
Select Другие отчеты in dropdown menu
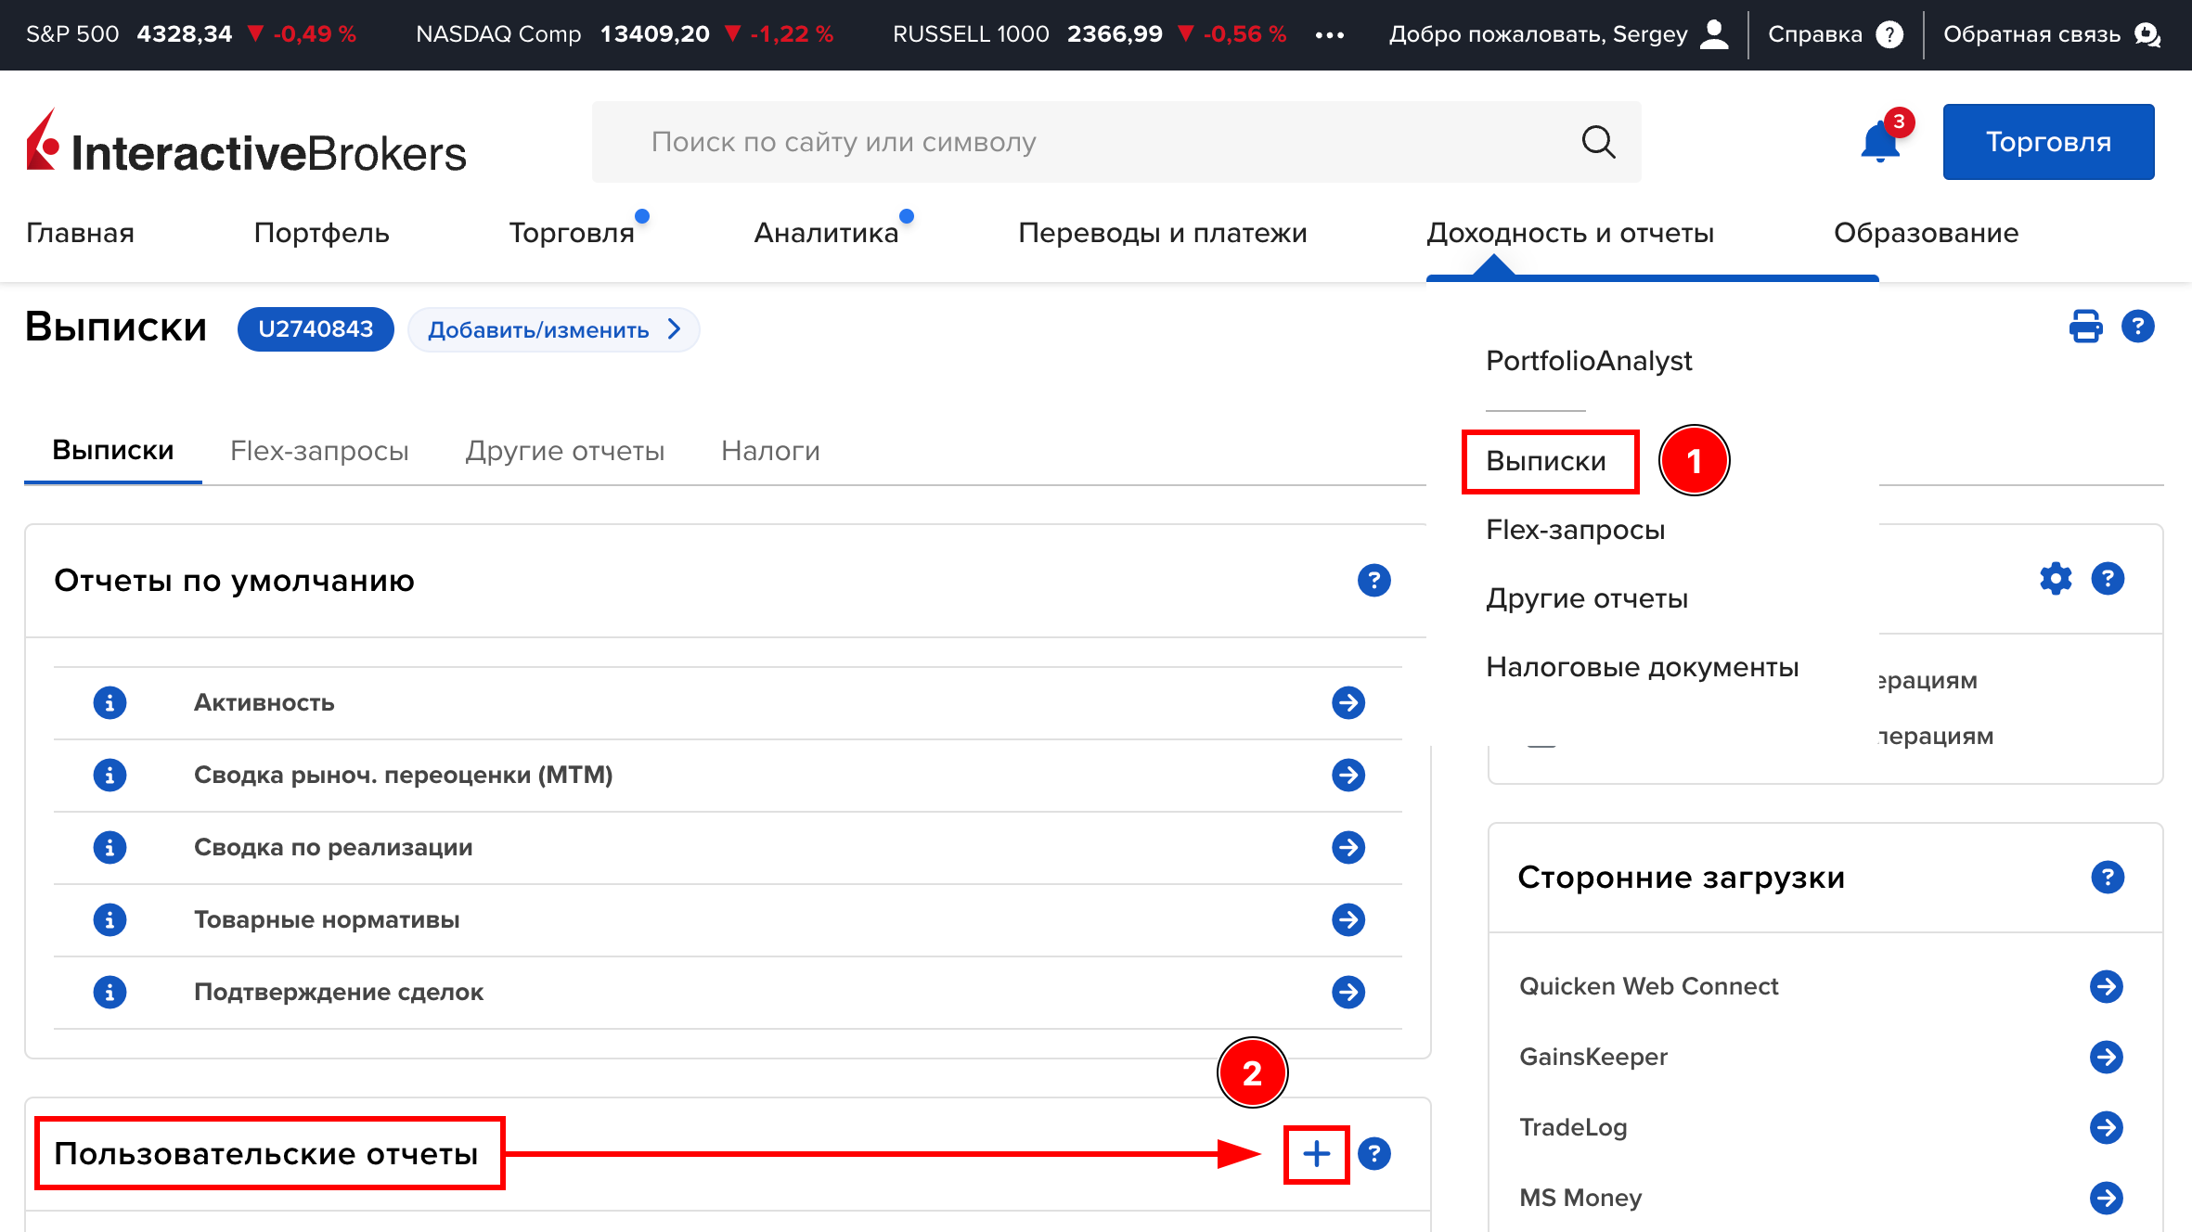tap(1587, 598)
